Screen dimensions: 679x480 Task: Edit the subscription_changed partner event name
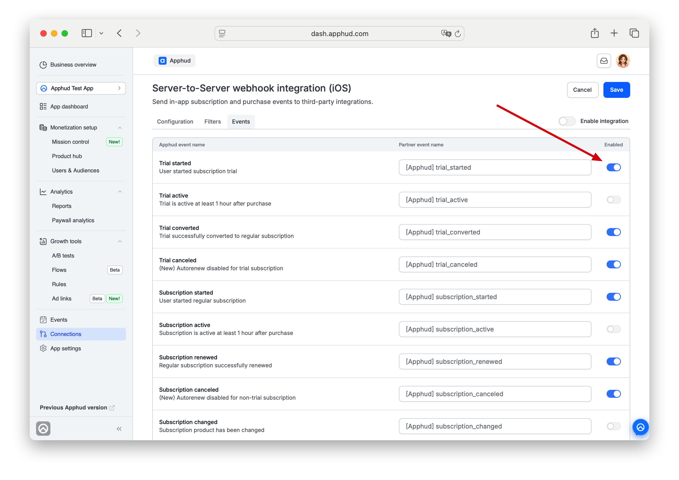(495, 426)
